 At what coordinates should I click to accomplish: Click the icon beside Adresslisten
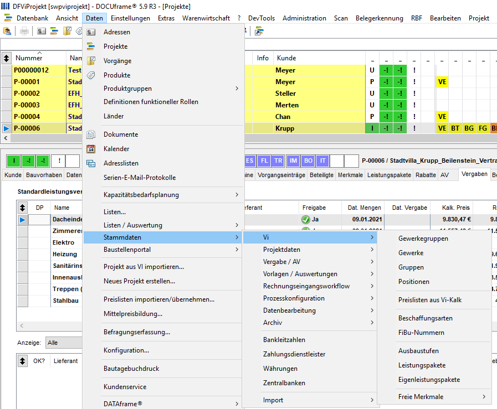tap(91, 163)
